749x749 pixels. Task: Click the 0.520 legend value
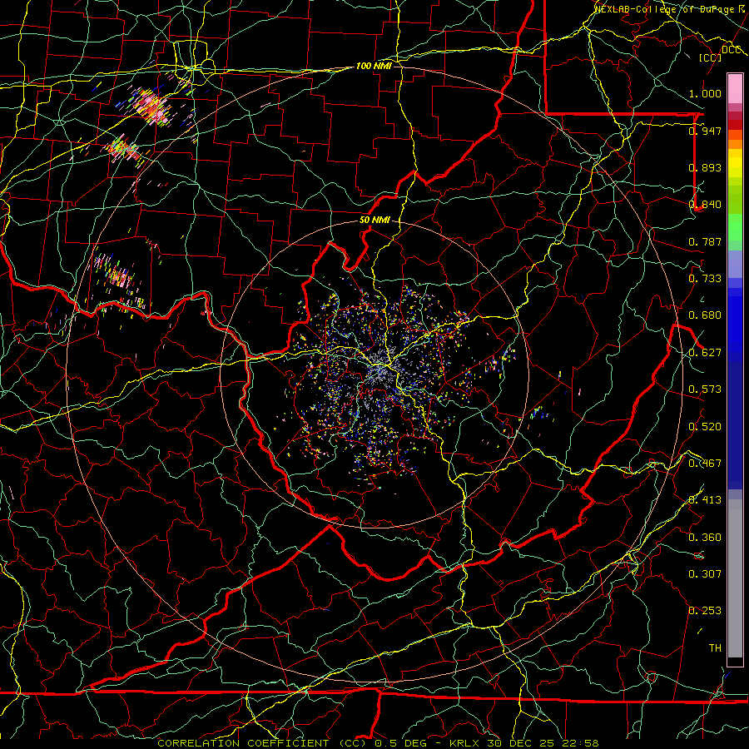coord(705,427)
